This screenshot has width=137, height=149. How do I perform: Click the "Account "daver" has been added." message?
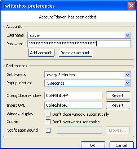68,17
